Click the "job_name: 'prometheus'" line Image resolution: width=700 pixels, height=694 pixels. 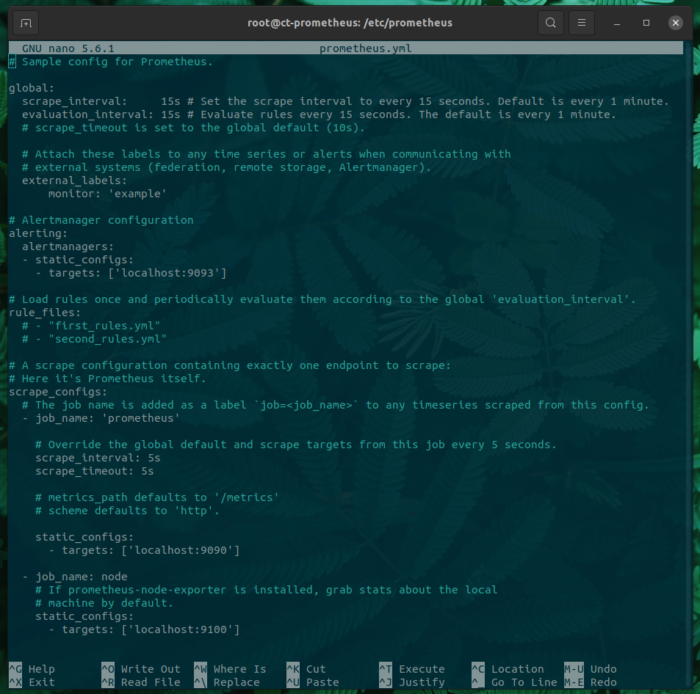pos(101,418)
